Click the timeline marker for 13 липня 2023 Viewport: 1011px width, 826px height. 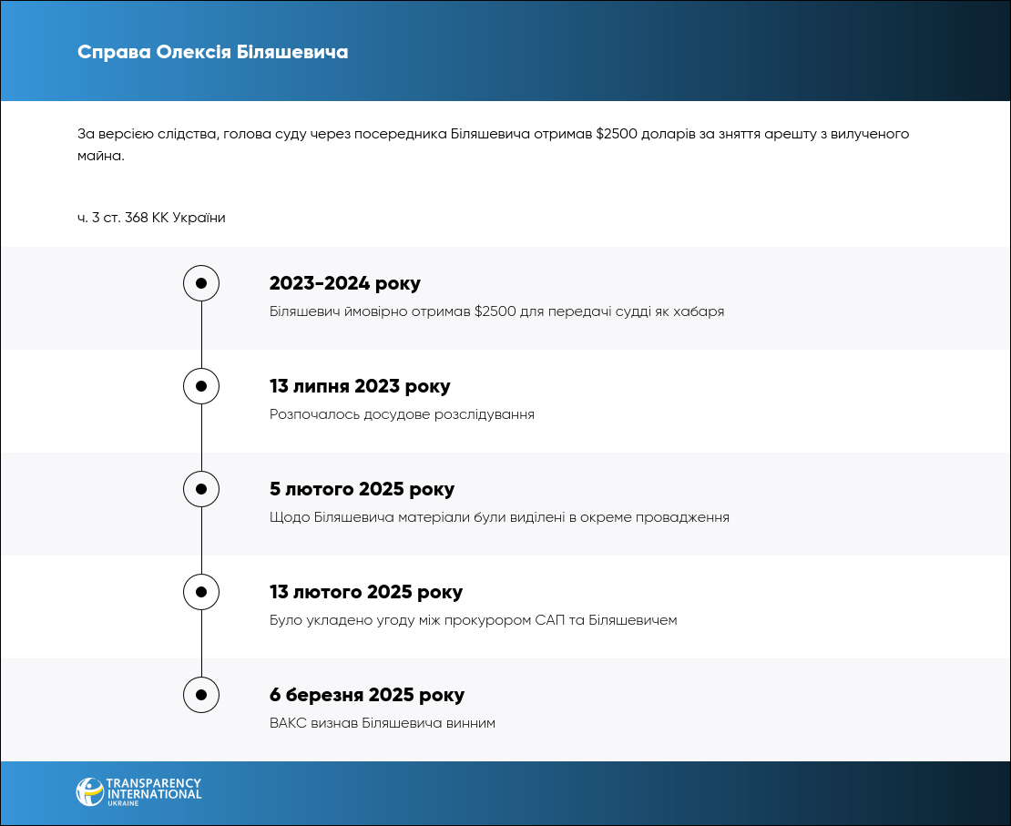tap(201, 386)
